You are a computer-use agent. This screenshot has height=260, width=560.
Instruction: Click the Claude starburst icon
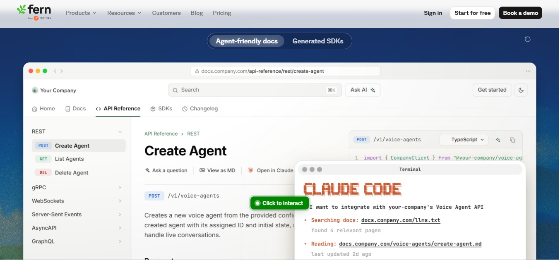[251, 170]
